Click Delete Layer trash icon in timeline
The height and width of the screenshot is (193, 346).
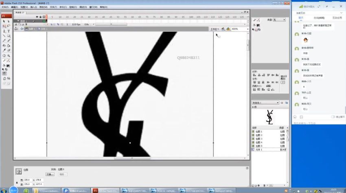click(x=26, y=24)
